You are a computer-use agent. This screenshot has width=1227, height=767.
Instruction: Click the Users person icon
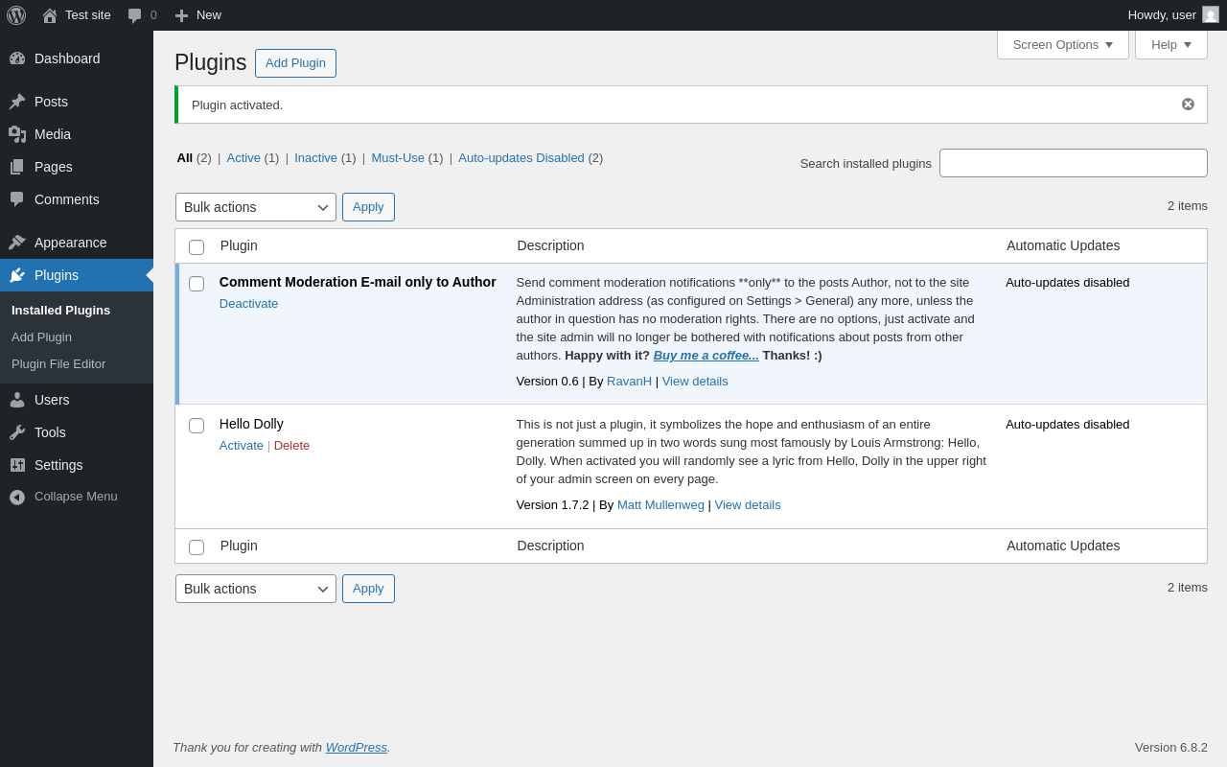17,400
